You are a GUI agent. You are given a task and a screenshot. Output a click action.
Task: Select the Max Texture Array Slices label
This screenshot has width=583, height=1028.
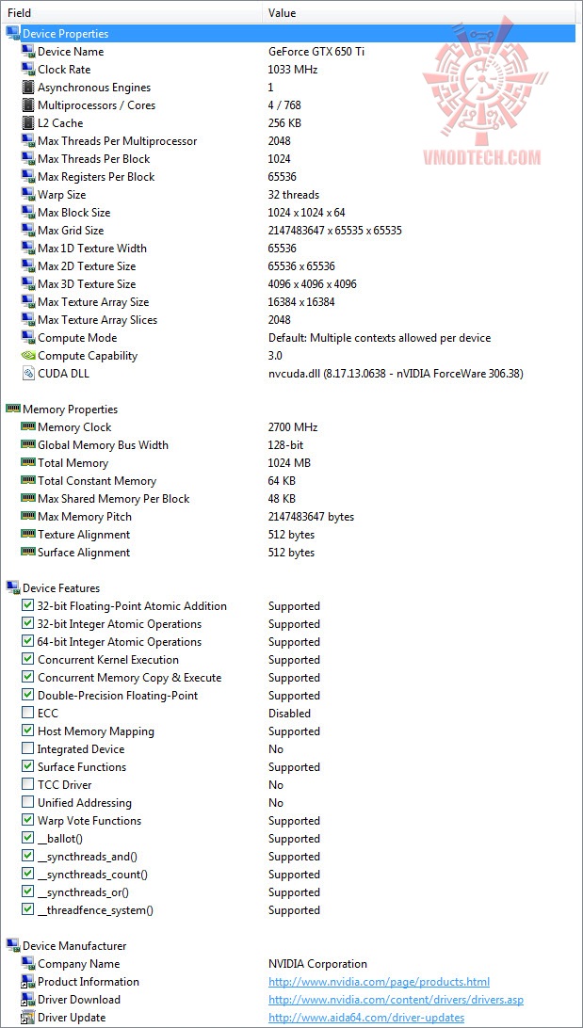coord(98,320)
